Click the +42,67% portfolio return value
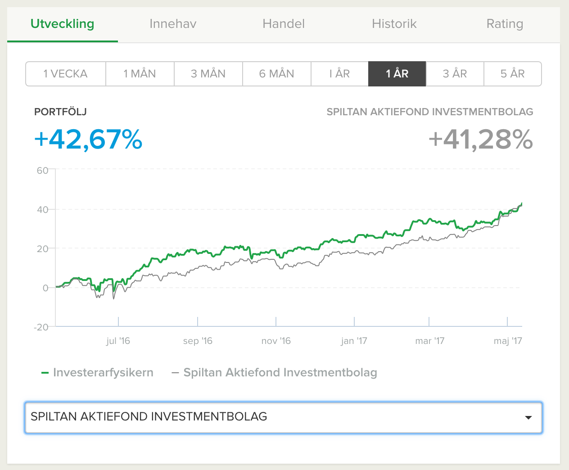Image resolution: width=569 pixels, height=470 pixels. pyautogui.click(x=88, y=140)
